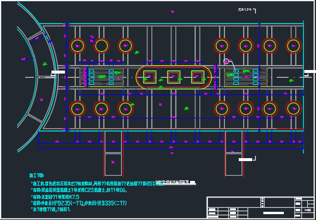Image resolution: width=316 pixels, height=220 pixels.
Task: Select the right square inside the central oval
Action: click(198, 77)
